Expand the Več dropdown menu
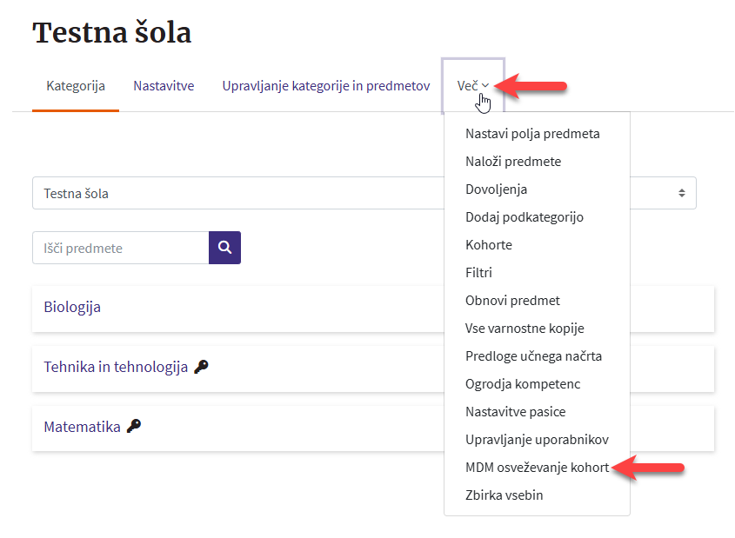Viewport: 735px width, 538px height. [472, 86]
